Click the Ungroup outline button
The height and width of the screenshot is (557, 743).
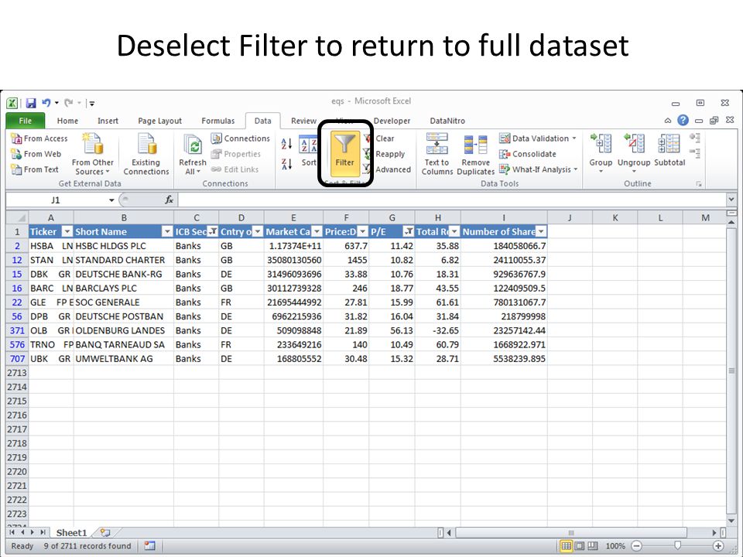[634, 152]
